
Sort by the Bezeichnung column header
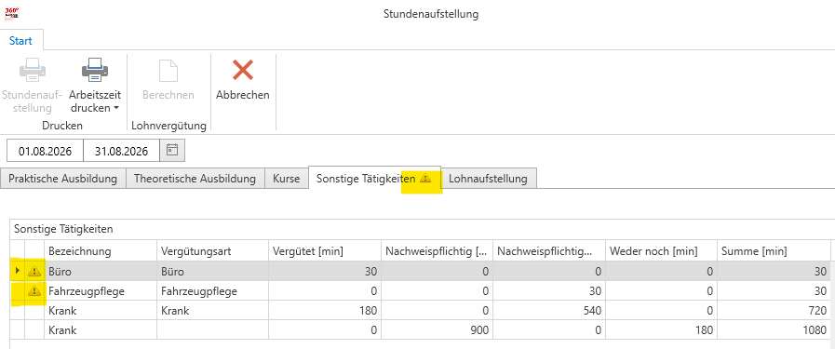point(101,250)
